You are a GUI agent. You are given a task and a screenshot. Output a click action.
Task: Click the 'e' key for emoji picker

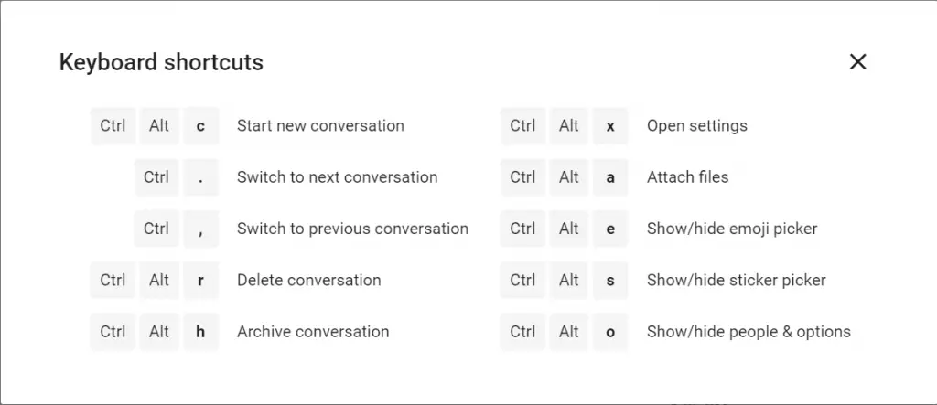click(x=610, y=229)
